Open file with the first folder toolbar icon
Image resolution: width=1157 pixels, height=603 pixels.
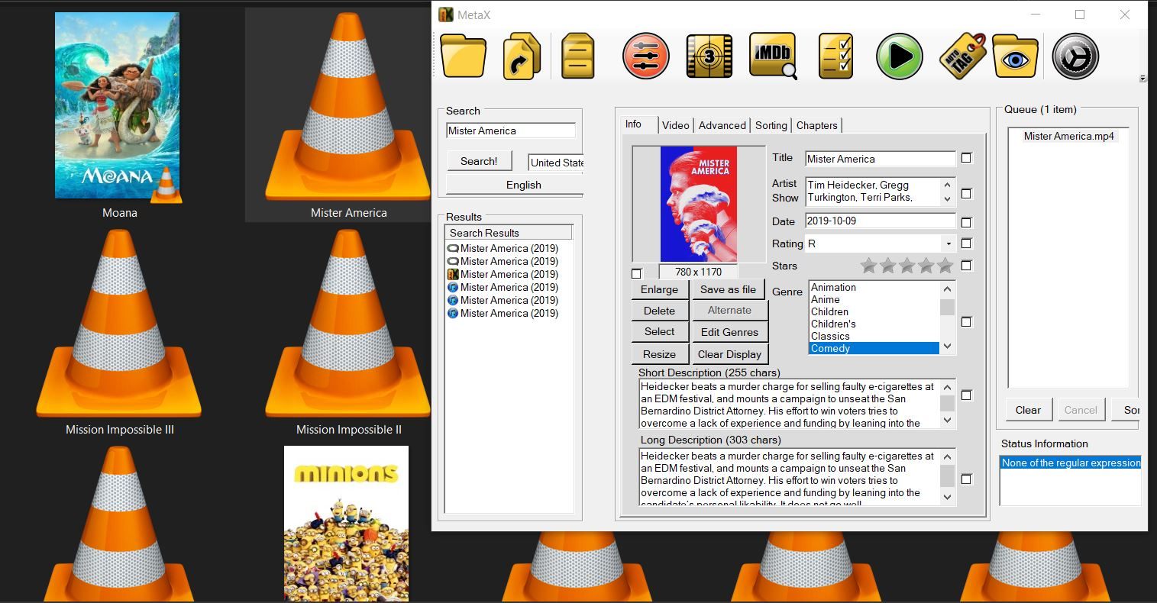463,56
